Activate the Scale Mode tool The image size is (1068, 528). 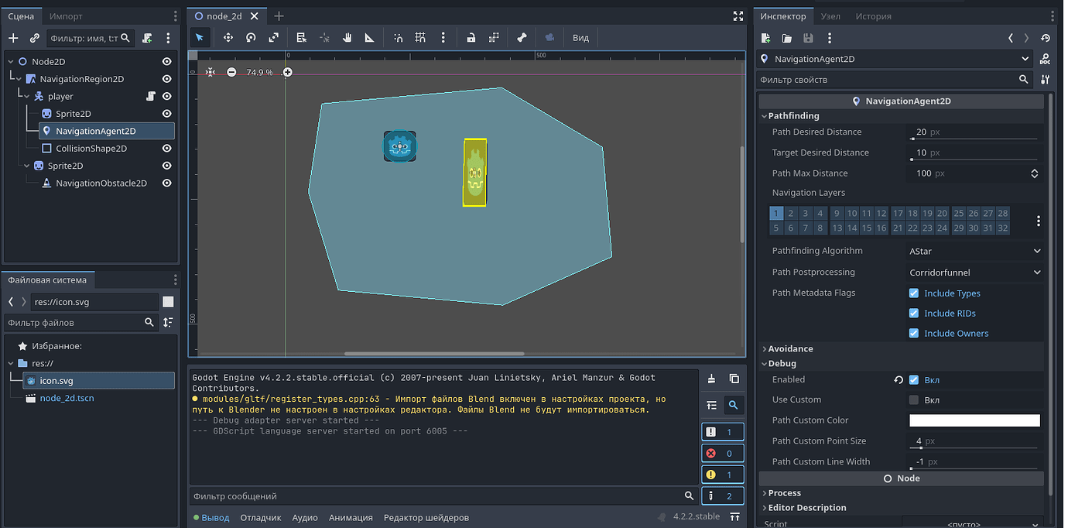point(274,37)
